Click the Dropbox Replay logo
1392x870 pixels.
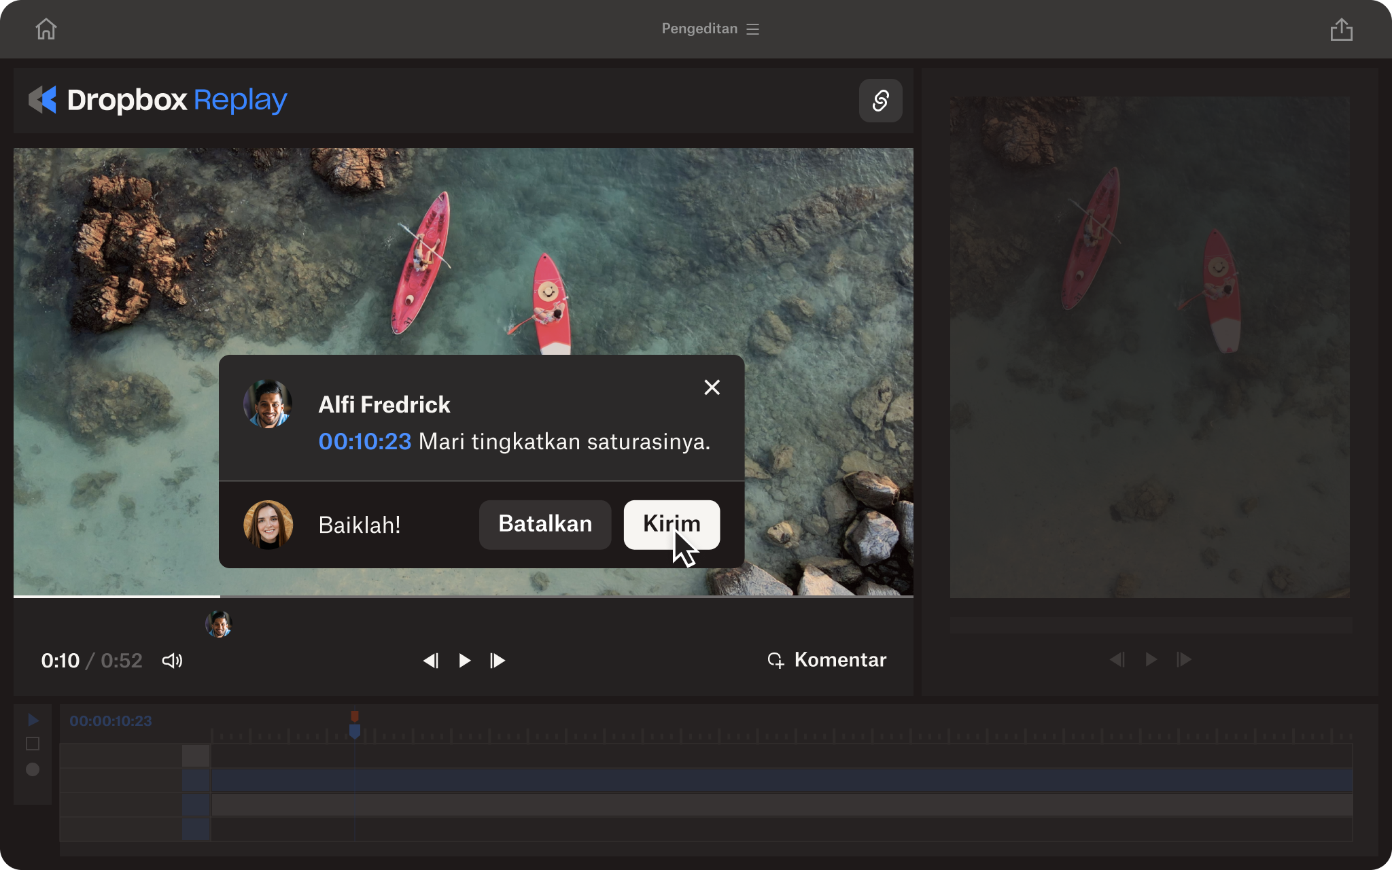[x=158, y=100]
